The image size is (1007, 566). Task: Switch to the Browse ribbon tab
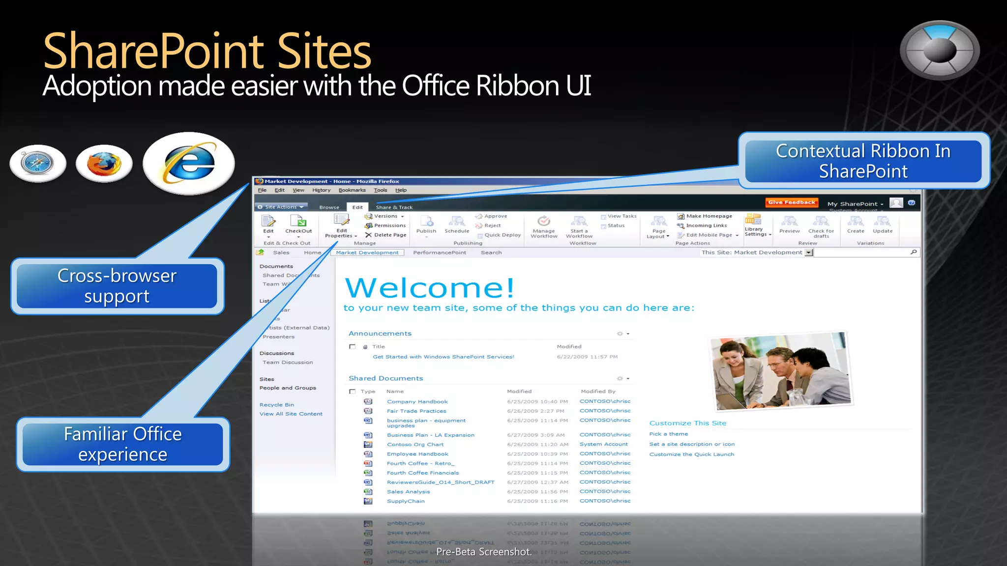pos(329,207)
